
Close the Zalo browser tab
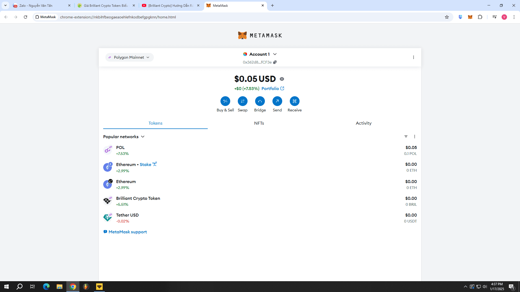(x=69, y=5)
